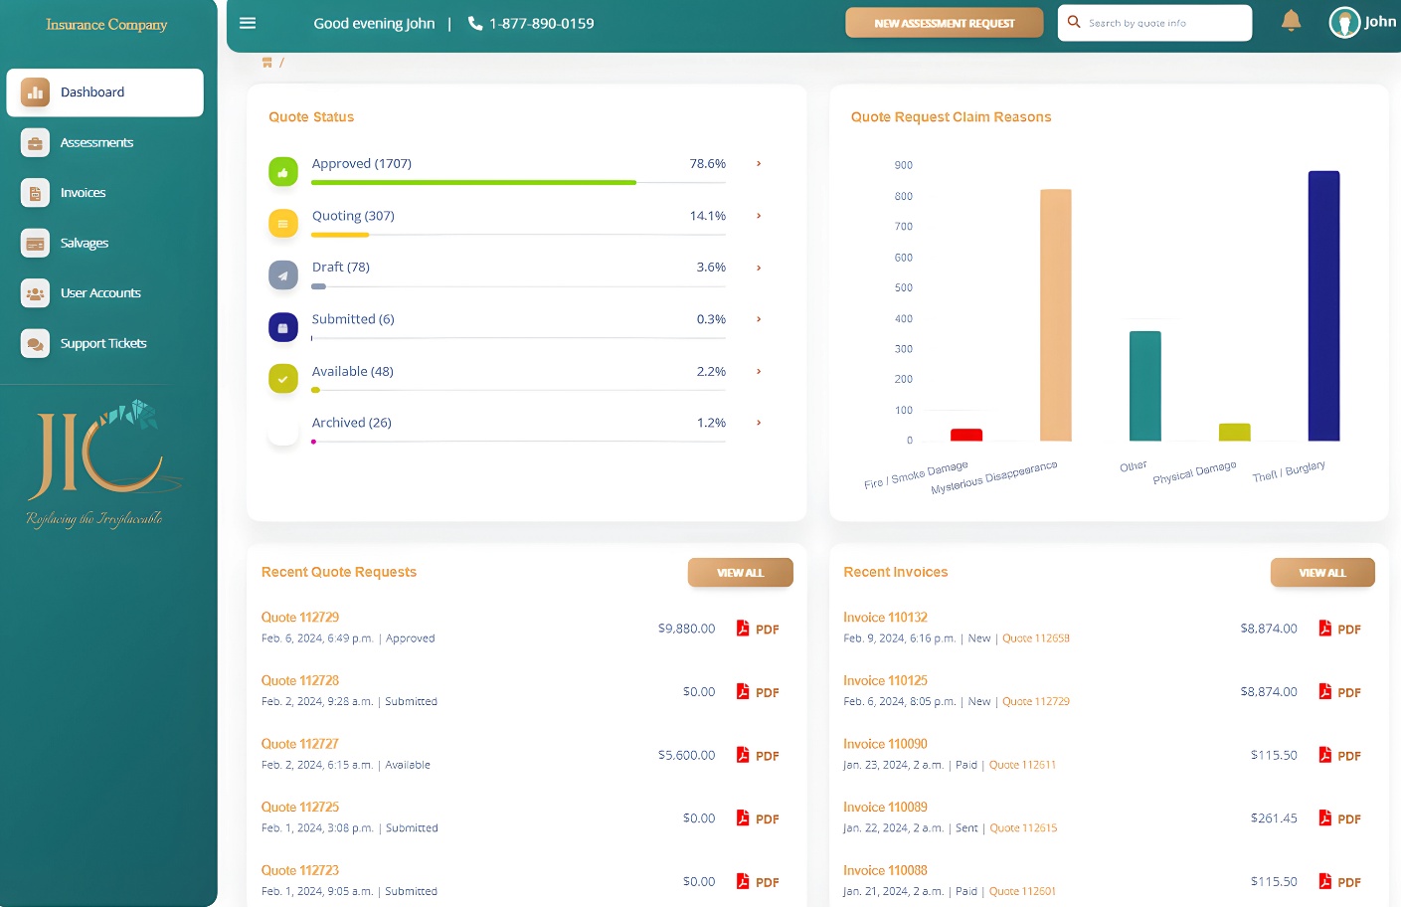Open PDF icon for Quote 112729
This screenshot has height=907, width=1401.
point(743,629)
